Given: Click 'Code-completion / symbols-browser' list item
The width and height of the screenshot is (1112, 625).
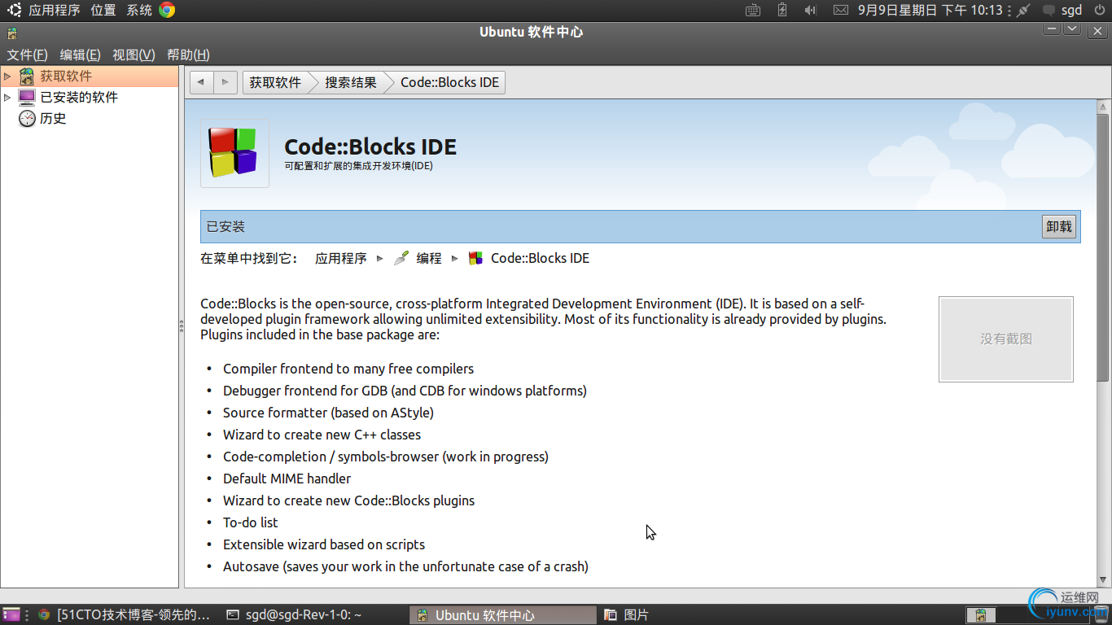Looking at the screenshot, I should (386, 457).
